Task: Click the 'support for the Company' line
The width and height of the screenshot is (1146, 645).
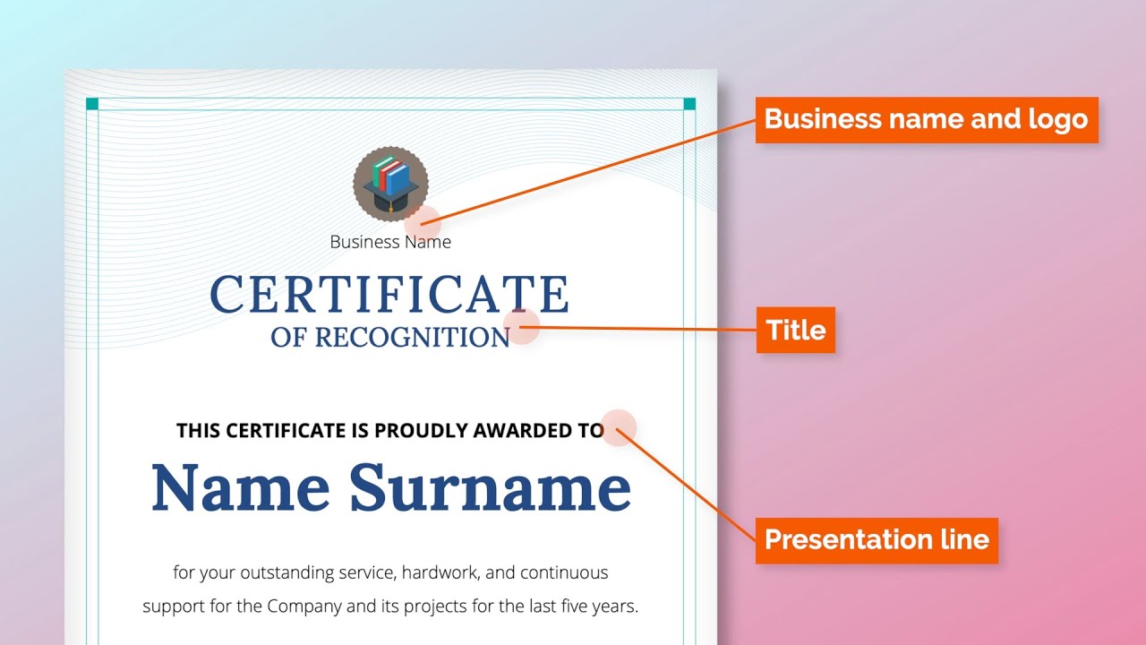Action: (x=390, y=606)
